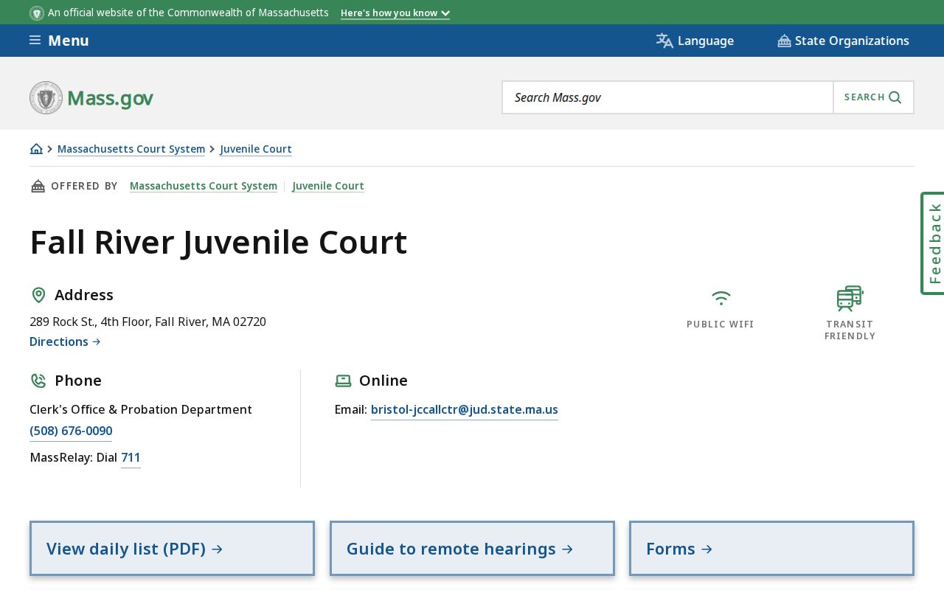Viewport: 944px width, 590px height.
Task: Go to the Mass.gov homepage via logo
Action: (x=91, y=97)
